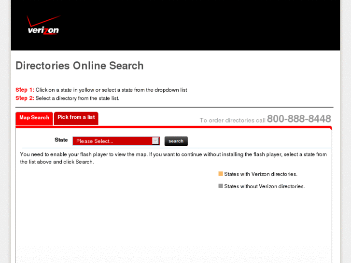
Task: Click the 'Directories Online Search' heading
Action: click(80, 66)
